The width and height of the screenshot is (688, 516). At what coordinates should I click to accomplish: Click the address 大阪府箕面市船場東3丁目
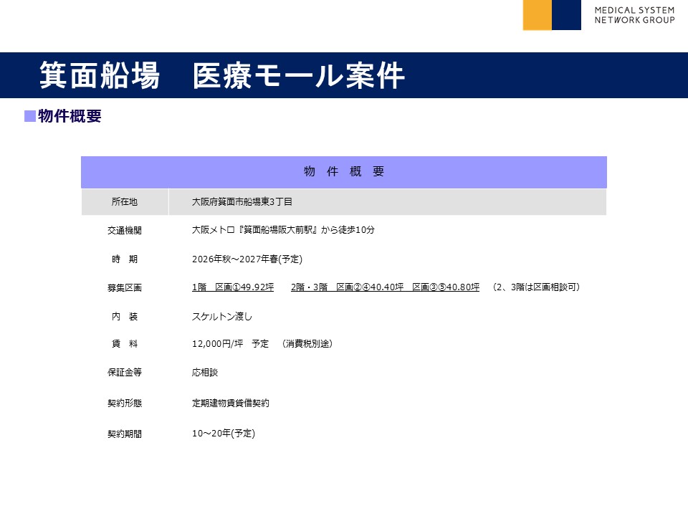(x=242, y=202)
